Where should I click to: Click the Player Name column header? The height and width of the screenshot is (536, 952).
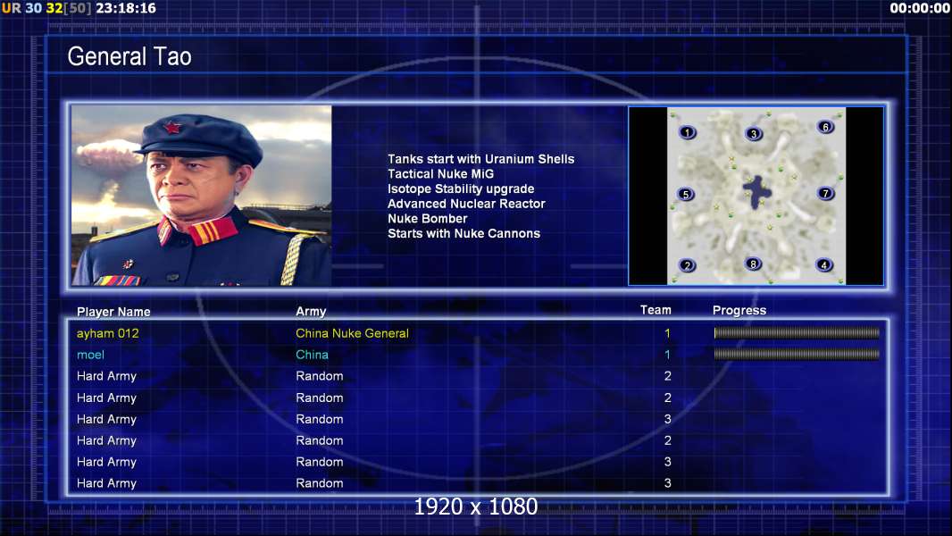[113, 312]
